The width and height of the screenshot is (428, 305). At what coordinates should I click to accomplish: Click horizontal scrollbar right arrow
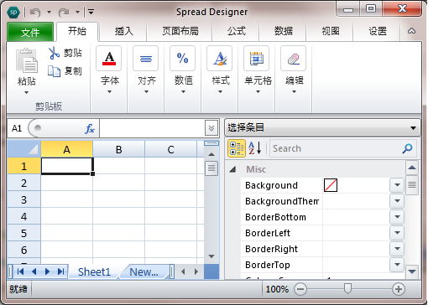(196, 271)
